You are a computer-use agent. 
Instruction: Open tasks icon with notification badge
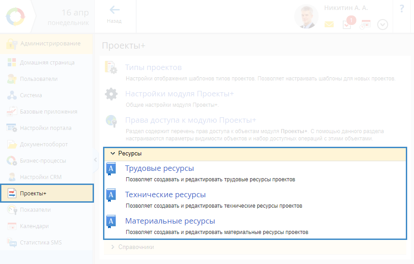pos(347,24)
